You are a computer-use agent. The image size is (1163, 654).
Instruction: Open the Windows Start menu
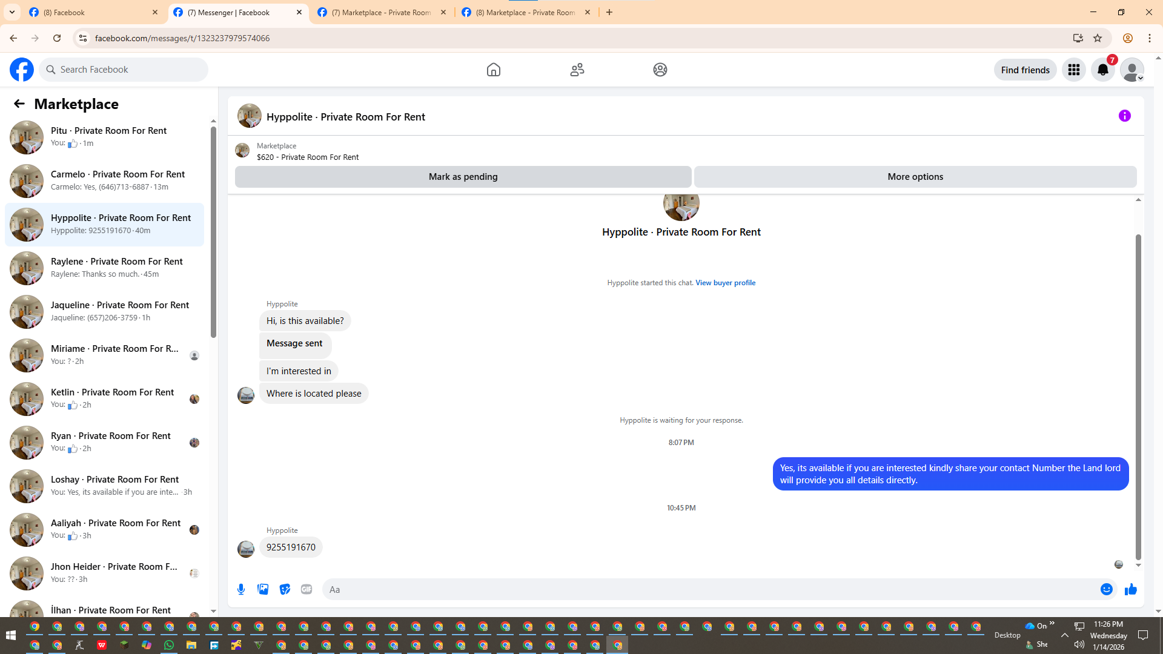pos(10,635)
